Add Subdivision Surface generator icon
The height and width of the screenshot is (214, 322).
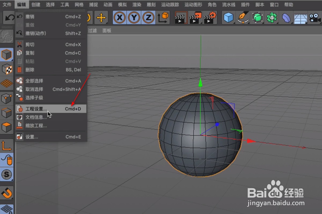258,18
